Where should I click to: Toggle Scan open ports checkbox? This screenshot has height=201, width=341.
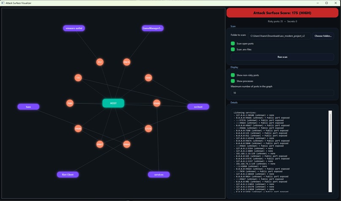click(x=233, y=43)
